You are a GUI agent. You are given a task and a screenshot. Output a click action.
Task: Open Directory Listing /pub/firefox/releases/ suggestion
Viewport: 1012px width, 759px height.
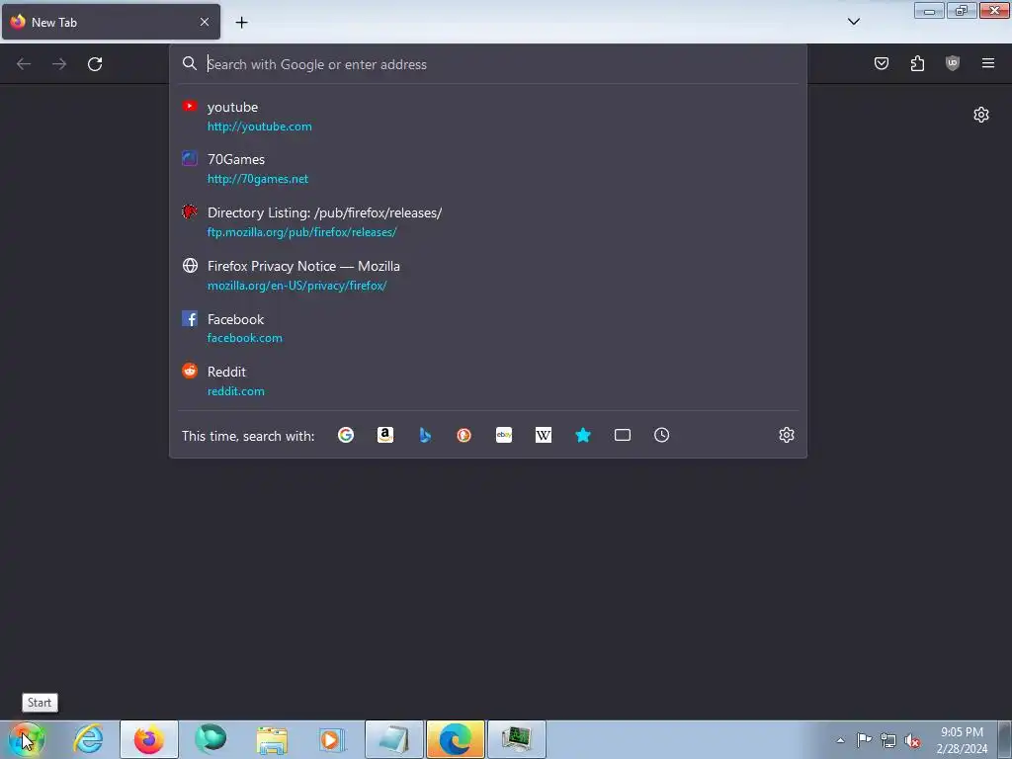pyautogui.click(x=488, y=221)
